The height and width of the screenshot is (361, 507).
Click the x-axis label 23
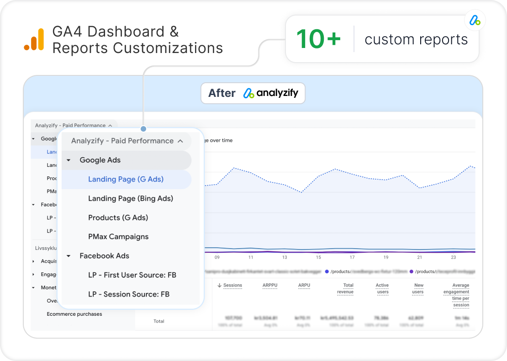[453, 257]
